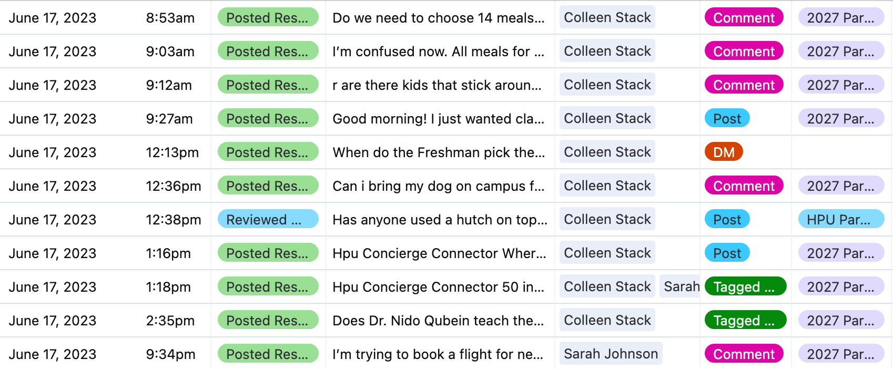Open the "Do we need to choose 14 meals" message
The height and width of the screenshot is (369, 893).
tap(438, 18)
